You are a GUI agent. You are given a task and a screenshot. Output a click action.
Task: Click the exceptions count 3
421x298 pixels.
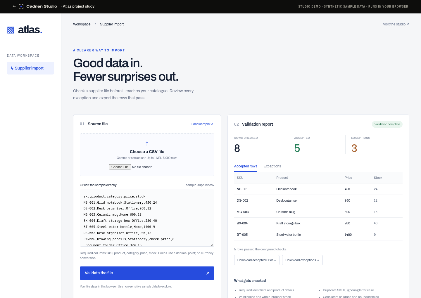pyautogui.click(x=354, y=148)
